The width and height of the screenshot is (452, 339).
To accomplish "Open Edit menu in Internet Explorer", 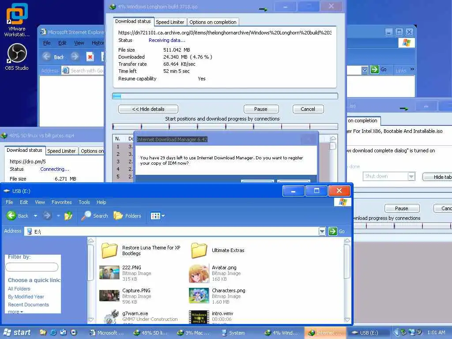I will click(x=62, y=43).
